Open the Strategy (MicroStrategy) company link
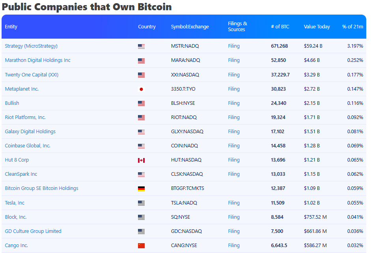This screenshot has height=253, width=371. pos(30,46)
